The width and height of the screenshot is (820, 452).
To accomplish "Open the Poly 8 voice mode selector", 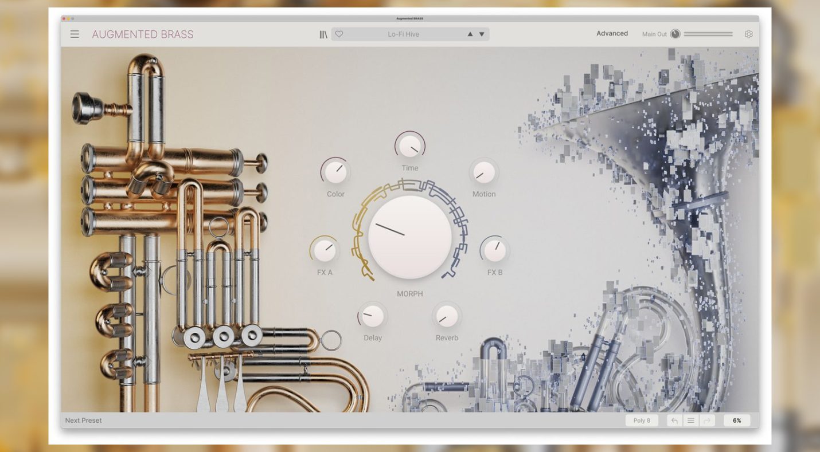I will tap(642, 420).
